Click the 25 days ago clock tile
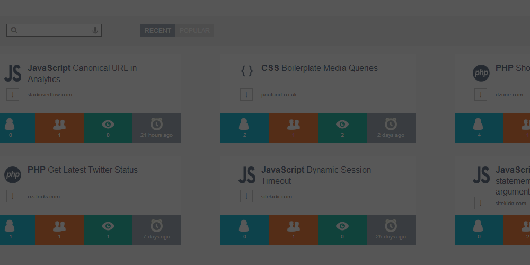The height and width of the screenshot is (265, 530). click(391, 230)
